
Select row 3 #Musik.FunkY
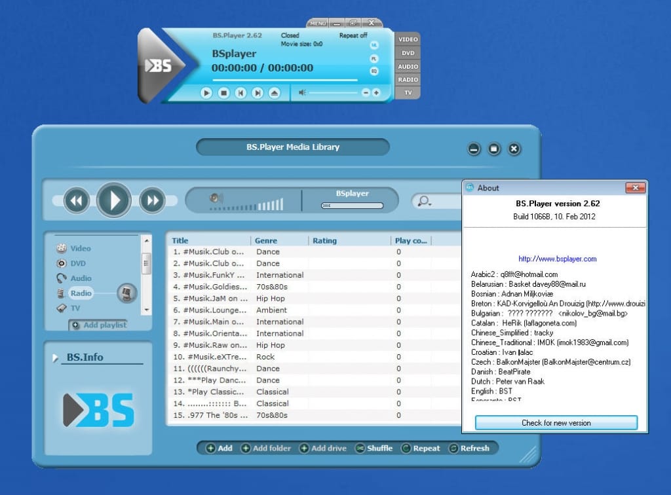[x=315, y=275]
